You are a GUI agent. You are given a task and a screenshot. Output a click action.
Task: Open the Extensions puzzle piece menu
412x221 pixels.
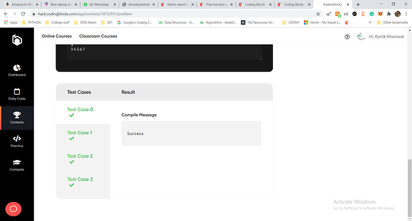[x=389, y=14]
